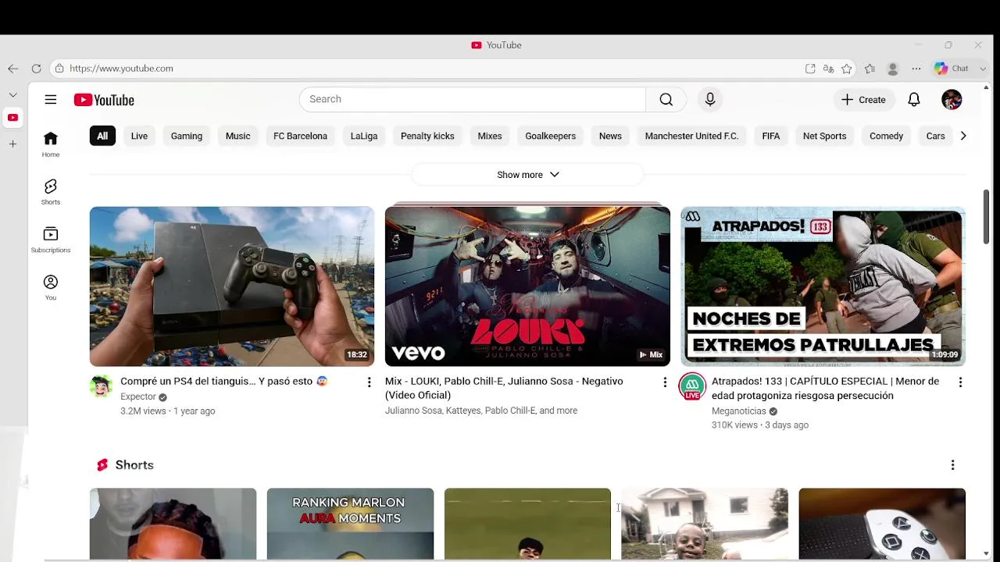
Task: Select the Comedy chip
Action: tap(886, 136)
